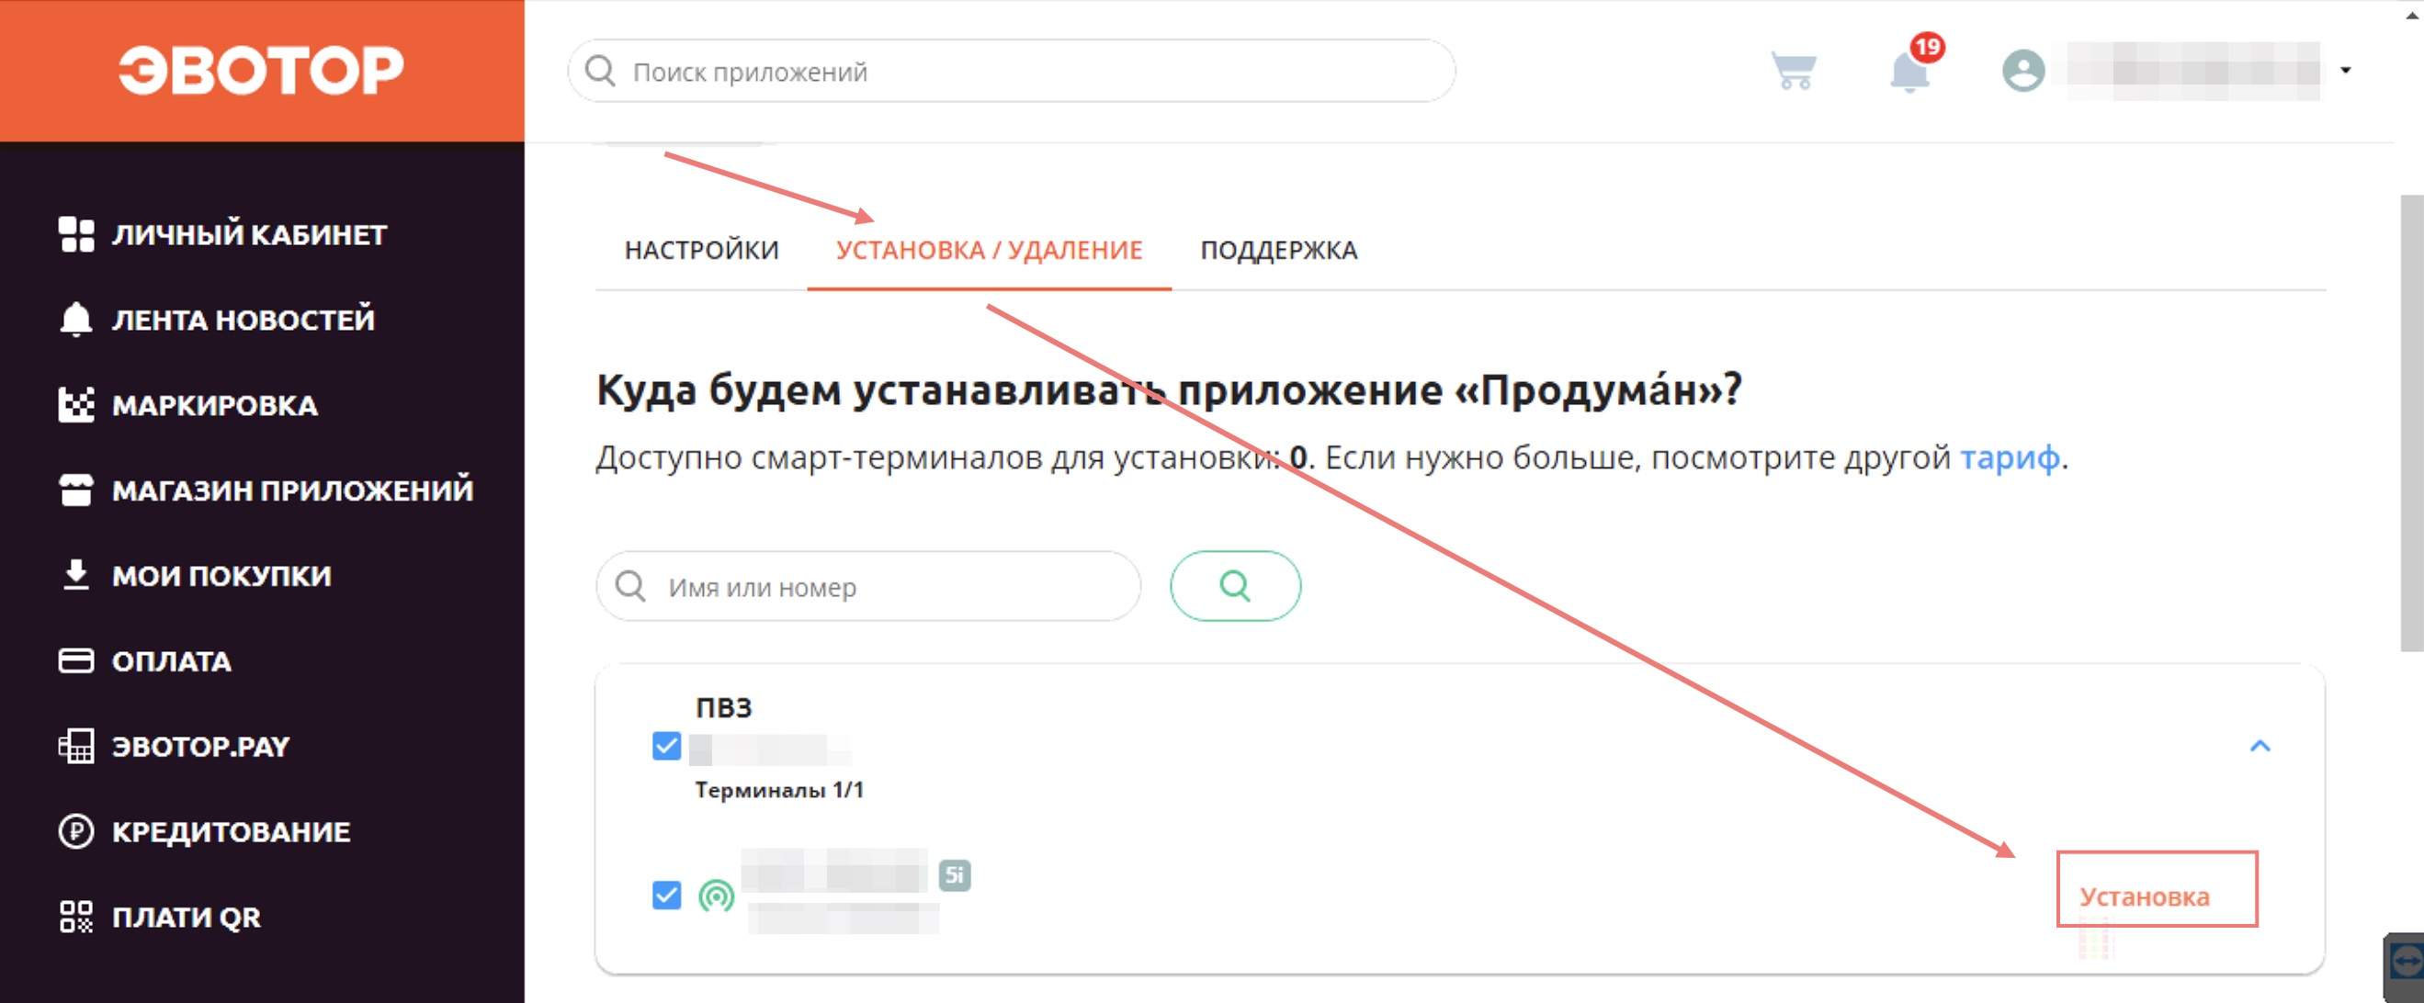Uncheck the ПВЗ store checkbox

coord(666,746)
